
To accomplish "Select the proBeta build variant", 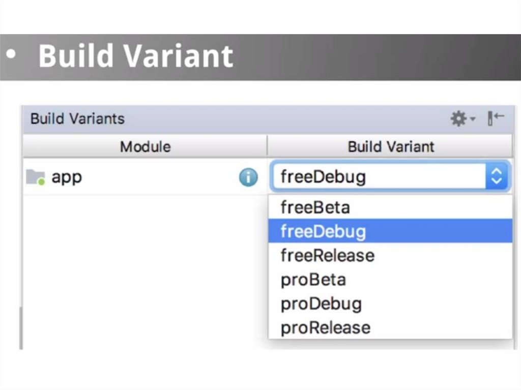I will [x=313, y=280].
